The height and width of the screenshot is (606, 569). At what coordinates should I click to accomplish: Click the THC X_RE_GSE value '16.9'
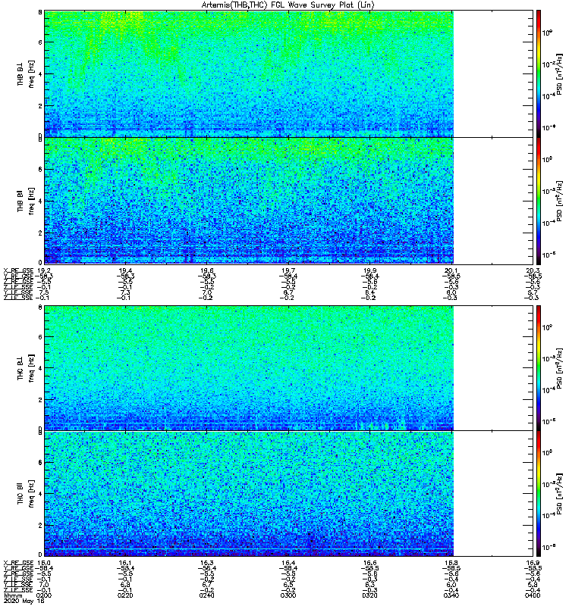tap(533, 563)
